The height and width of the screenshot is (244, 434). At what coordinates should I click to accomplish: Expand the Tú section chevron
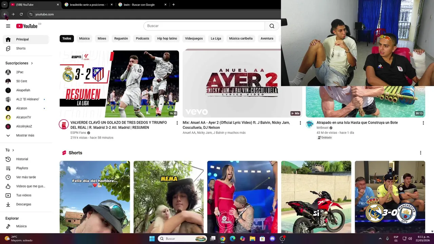(x=13, y=150)
